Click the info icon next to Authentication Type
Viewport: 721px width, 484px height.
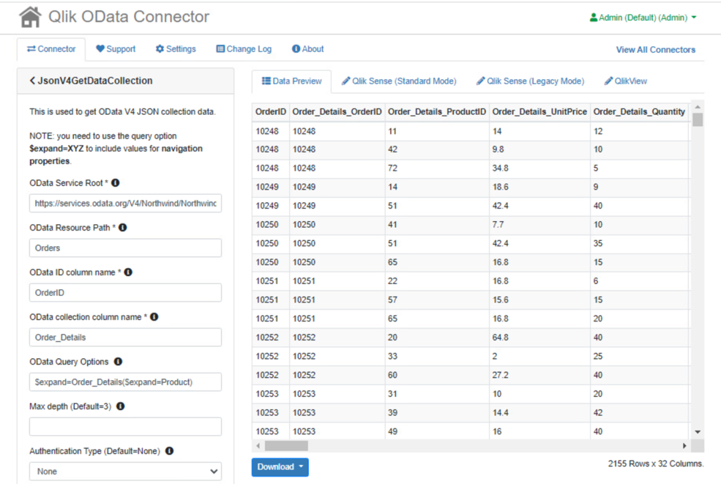click(169, 451)
